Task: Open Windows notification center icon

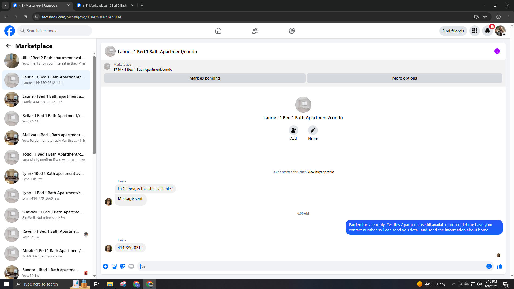Action: [x=506, y=284]
